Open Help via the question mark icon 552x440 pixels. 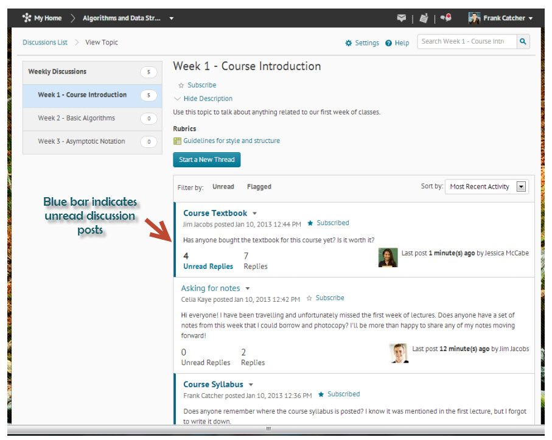[388, 43]
